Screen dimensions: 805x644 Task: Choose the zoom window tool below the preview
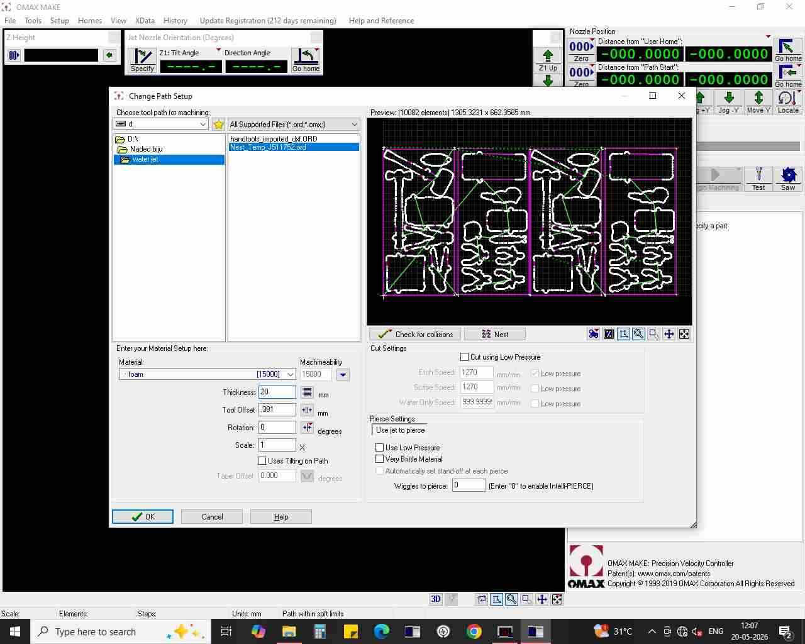point(654,334)
